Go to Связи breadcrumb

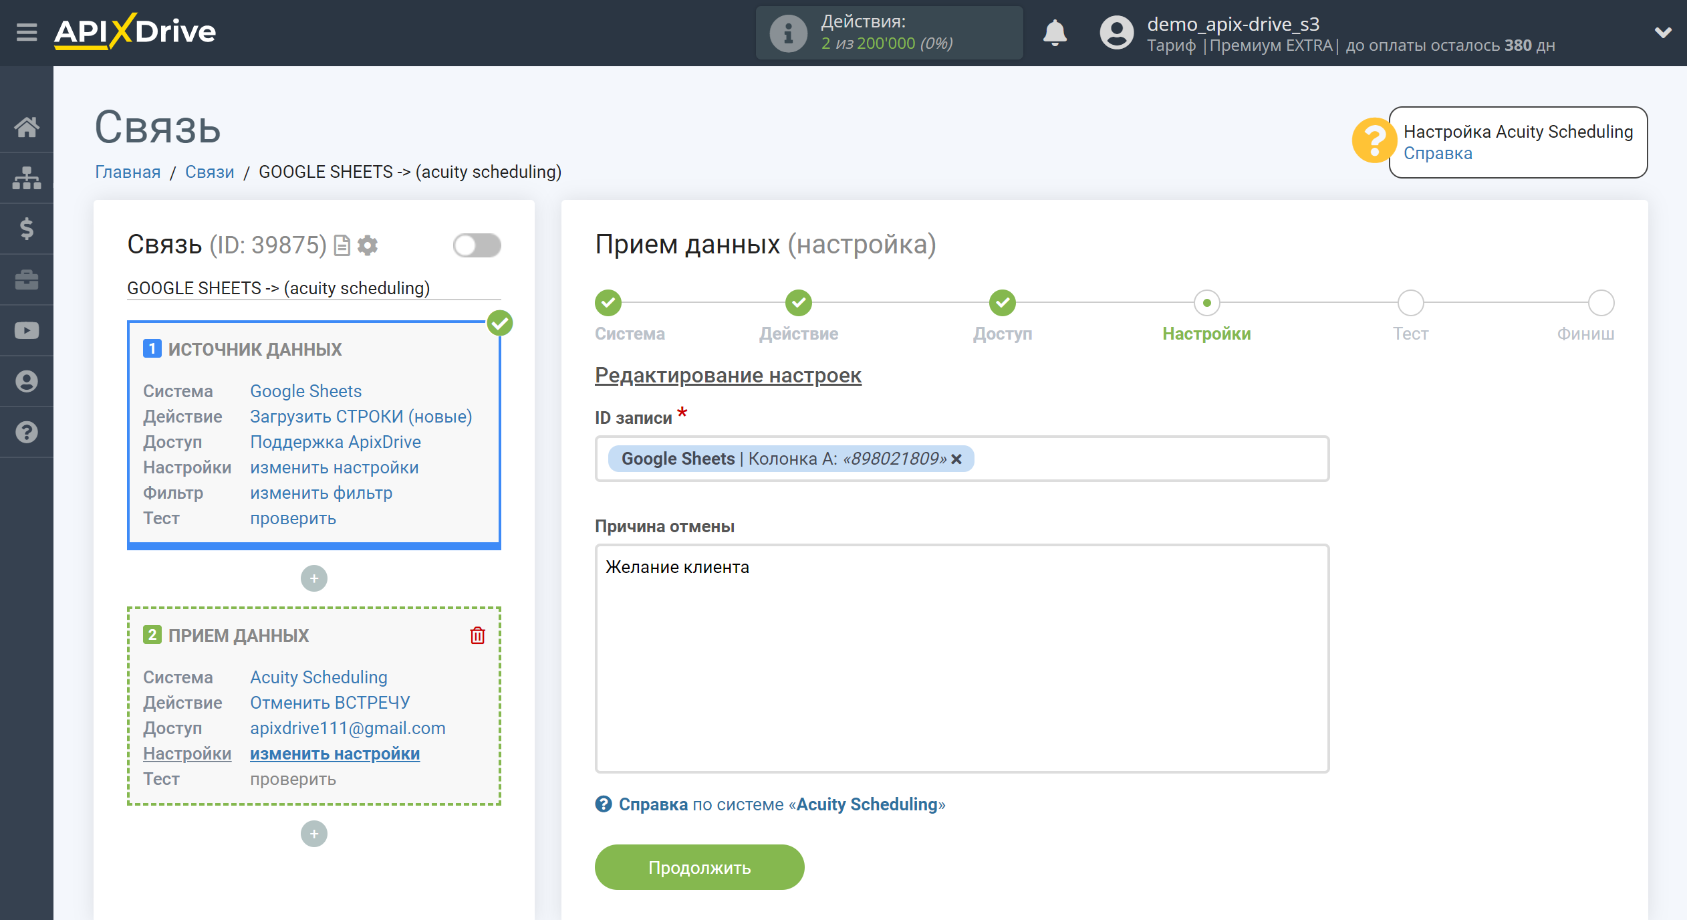209,172
